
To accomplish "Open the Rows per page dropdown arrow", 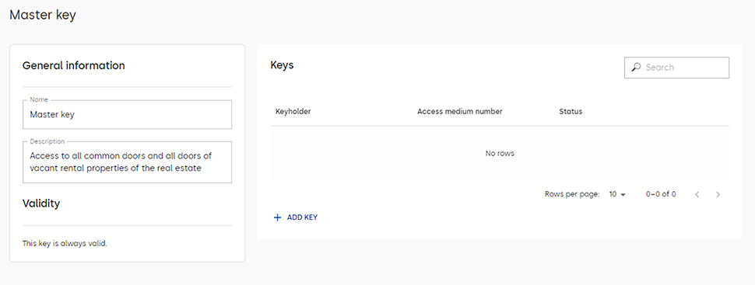I will point(623,195).
